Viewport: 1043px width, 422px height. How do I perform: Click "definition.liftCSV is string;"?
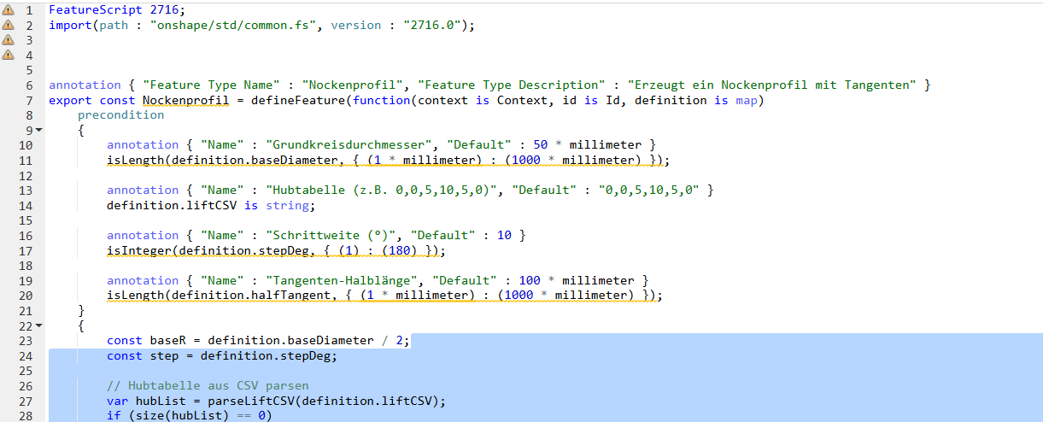pyautogui.click(x=211, y=206)
